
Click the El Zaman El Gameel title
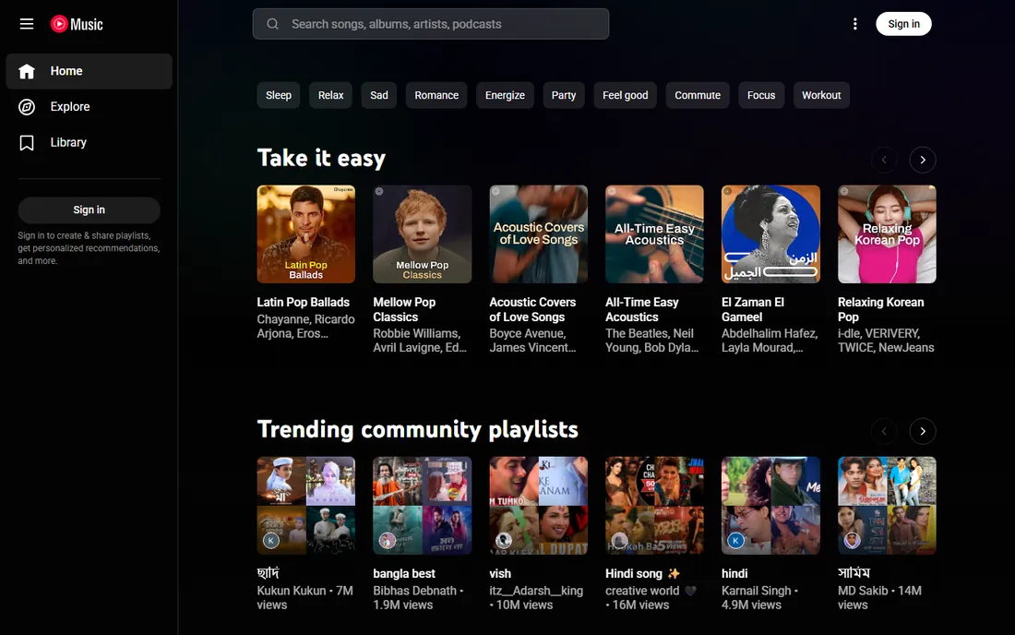753,309
